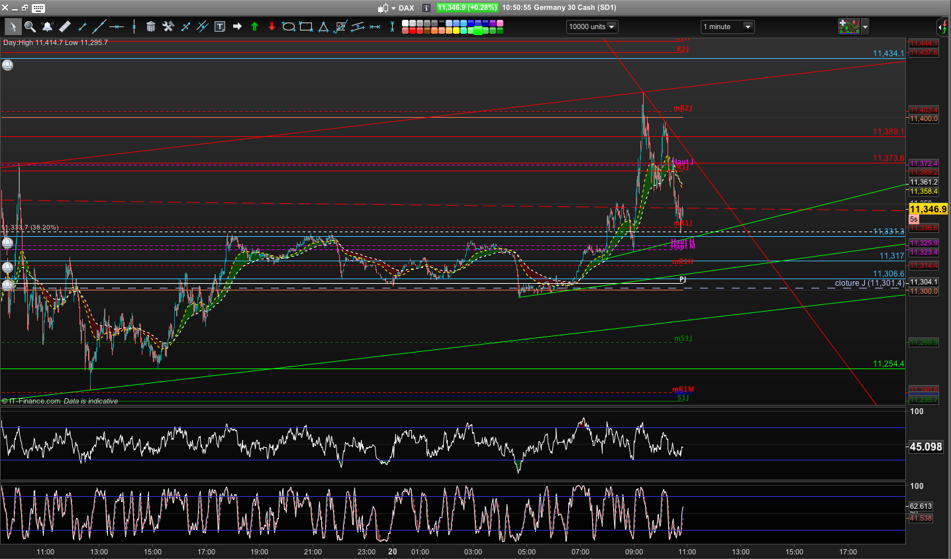The image size is (951, 559).
Task: Choose the long trend line tool
Action: pyautogui.click(x=99, y=26)
